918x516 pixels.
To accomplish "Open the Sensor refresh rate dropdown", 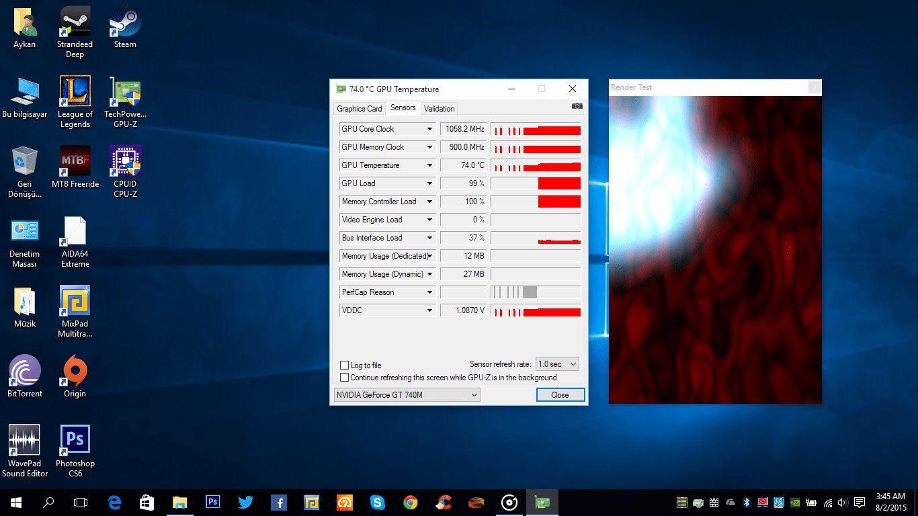I will 557,364.
